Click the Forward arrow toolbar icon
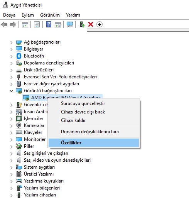 pyautogui.click(x=13, y=24)
